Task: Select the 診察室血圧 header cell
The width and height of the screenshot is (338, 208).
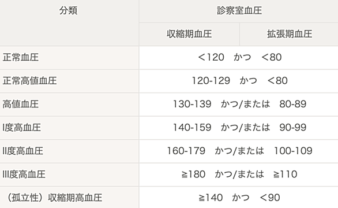Action: pyautogui.click(x=239, y=11)
